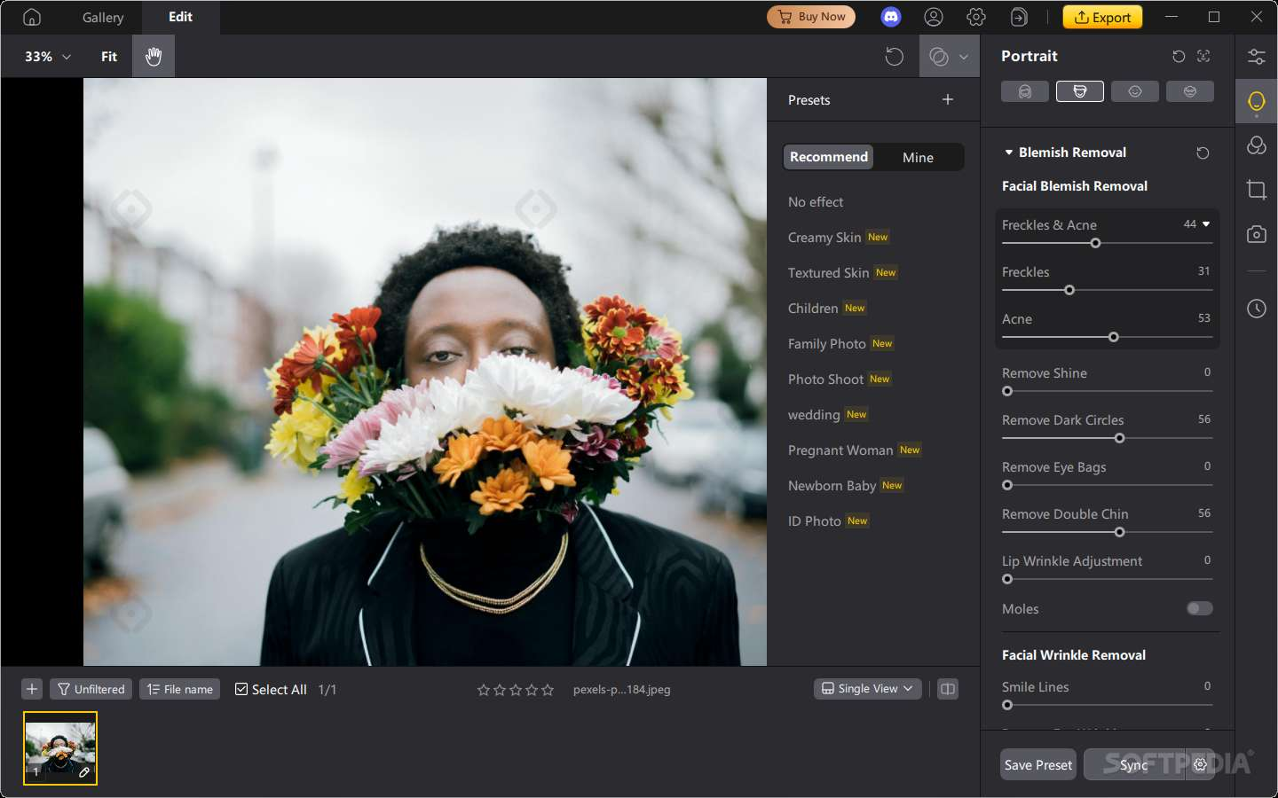Screen dimensions: 1278x798
Task: Open the History panel via clock icon
Action: [x=1256, y=309]
